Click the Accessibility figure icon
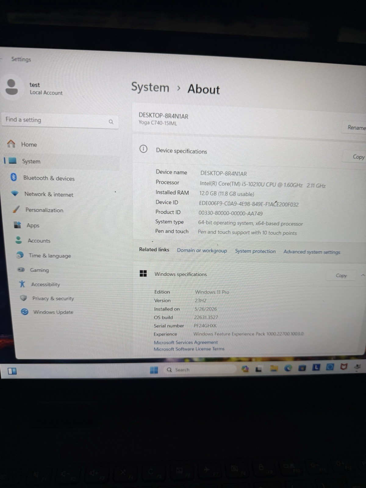This screenshot has height=488, width=366. (22, 284)
